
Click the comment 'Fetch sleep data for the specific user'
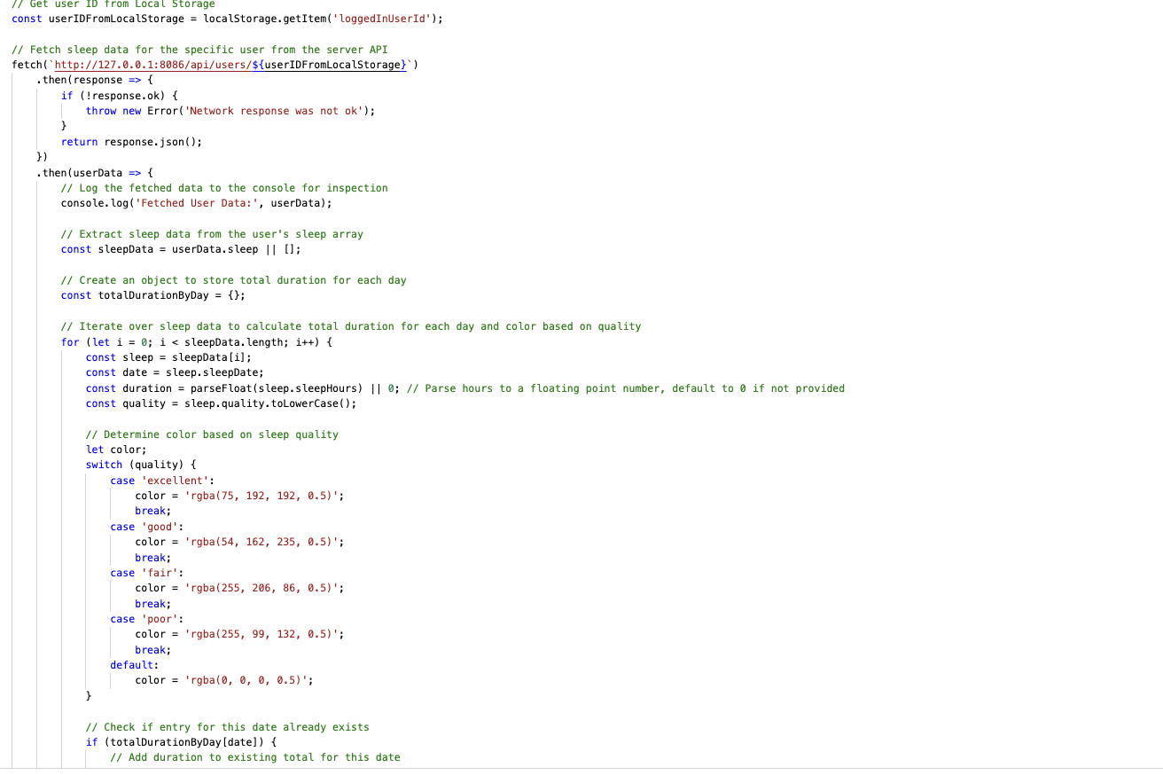[x=199, y=50]
